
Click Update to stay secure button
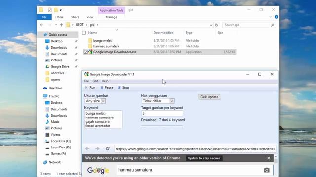tap(204, 158)
